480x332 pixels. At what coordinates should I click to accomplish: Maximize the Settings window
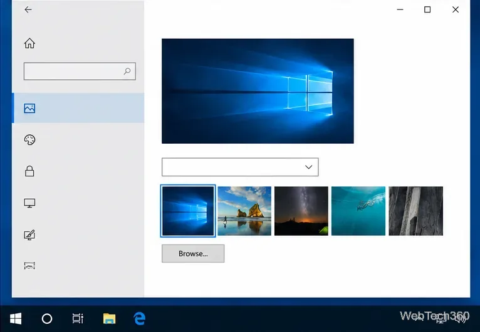(x=427, y=10)
